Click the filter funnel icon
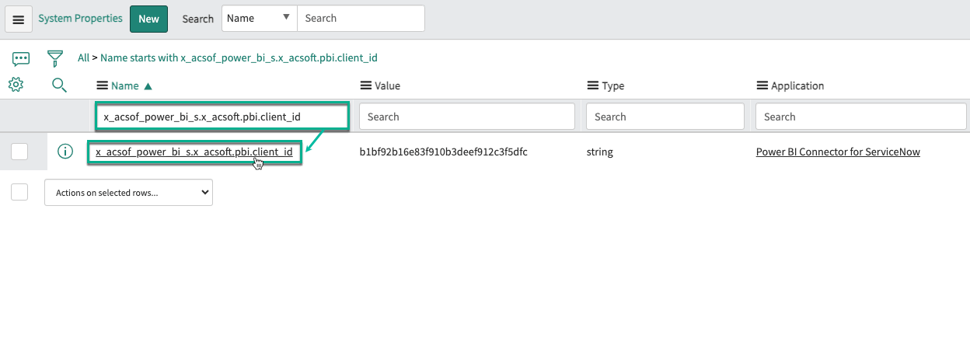 tap(54, 58)
